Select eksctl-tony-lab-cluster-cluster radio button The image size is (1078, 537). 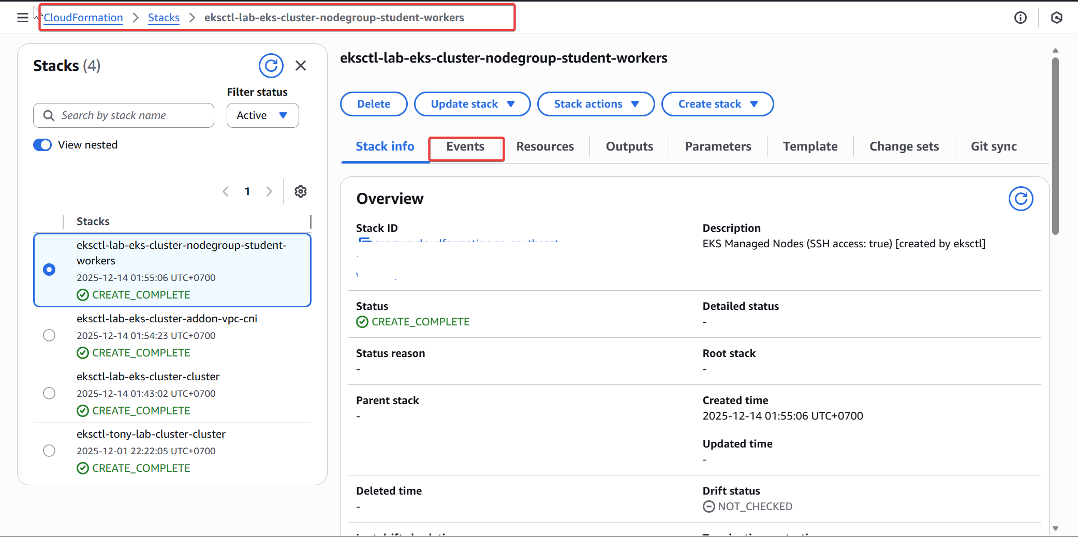pos(49,451)
